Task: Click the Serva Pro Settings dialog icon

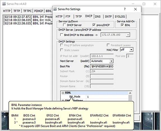Action: (x=55, y=9)
